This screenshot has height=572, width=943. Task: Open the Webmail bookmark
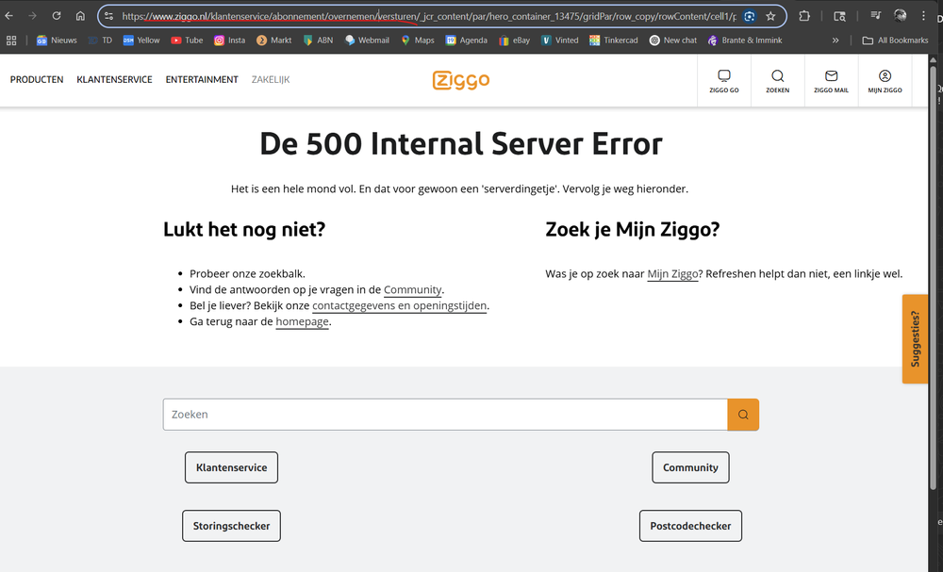pos(367,41)
